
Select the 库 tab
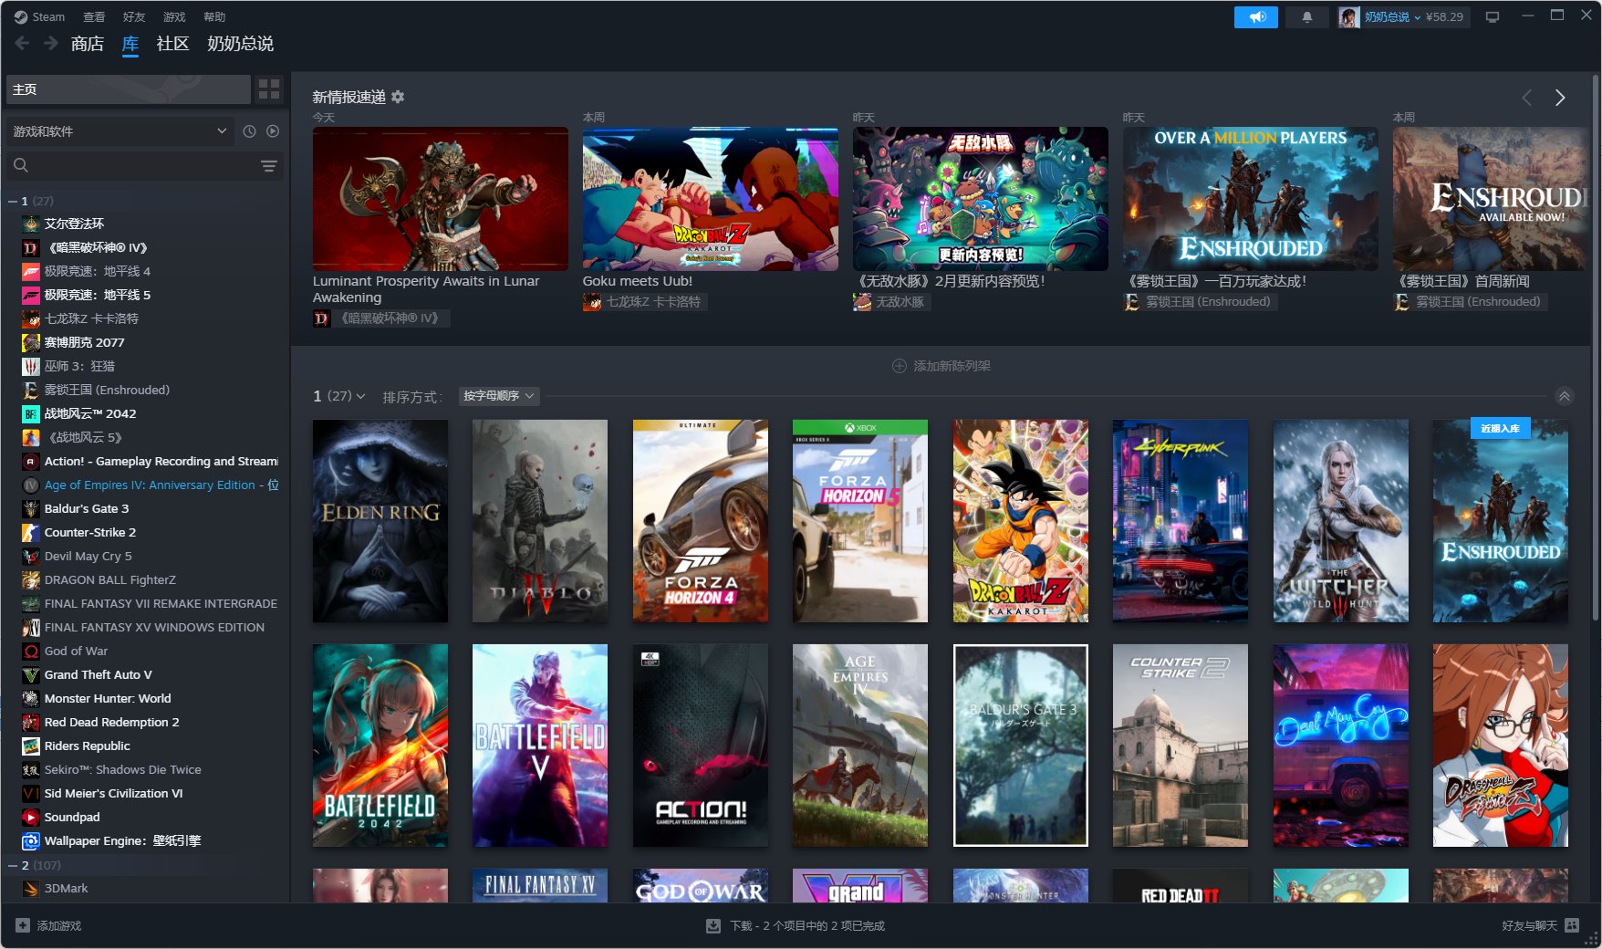[x=130, y=44]
